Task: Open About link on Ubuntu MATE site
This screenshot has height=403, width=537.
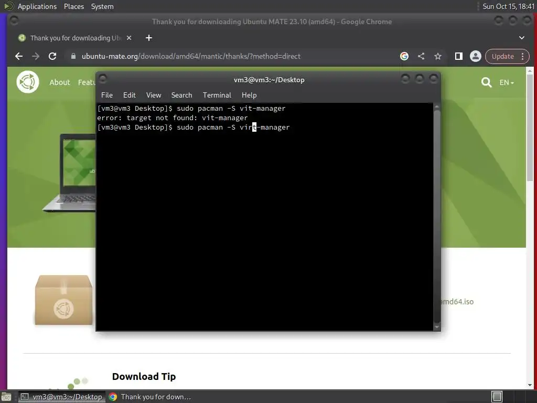Action: point(60,82)
